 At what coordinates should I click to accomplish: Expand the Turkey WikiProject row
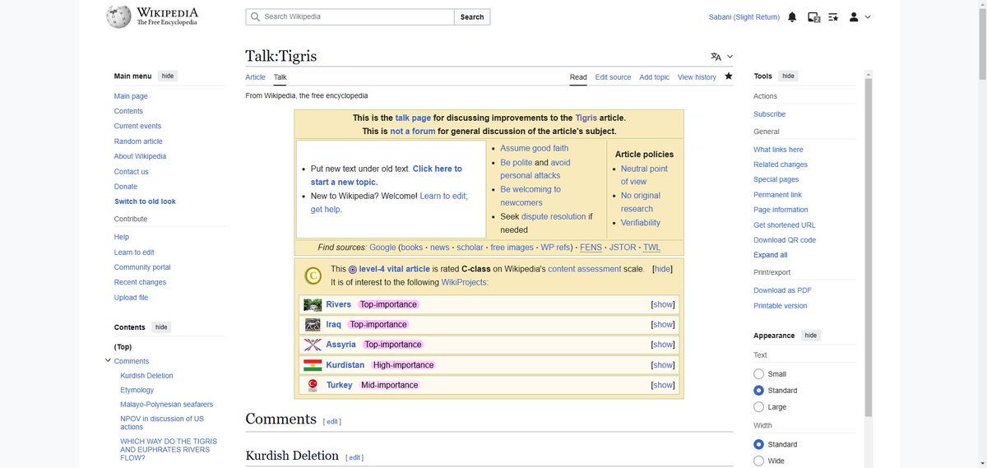click(663, 385)
